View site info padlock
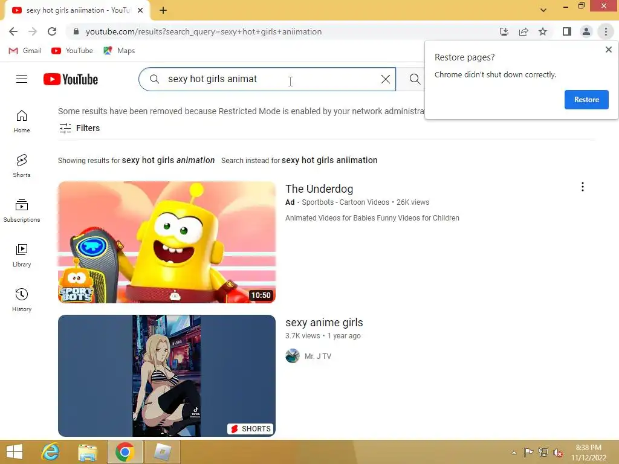This screenshot has width=619, height=464. [x=77, y=31]
